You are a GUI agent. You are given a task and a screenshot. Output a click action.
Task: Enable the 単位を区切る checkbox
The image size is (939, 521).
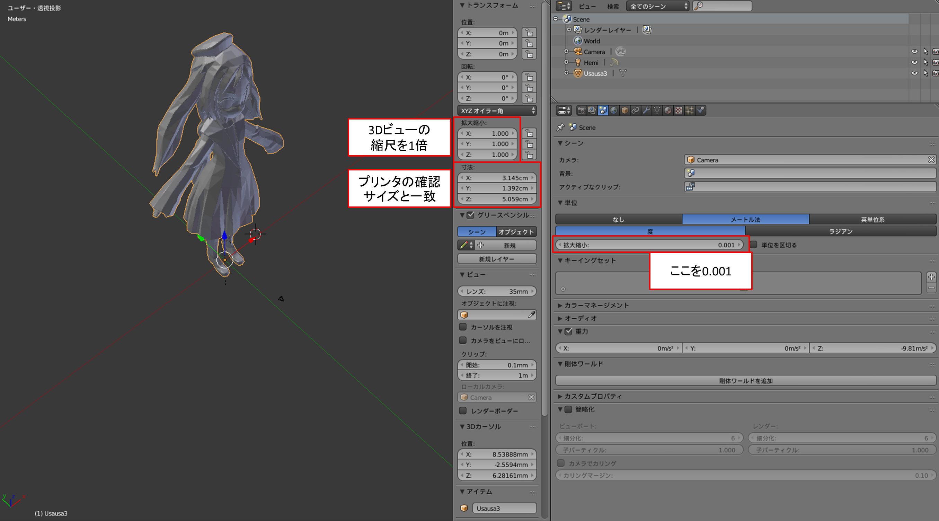(x=754, y=245)
